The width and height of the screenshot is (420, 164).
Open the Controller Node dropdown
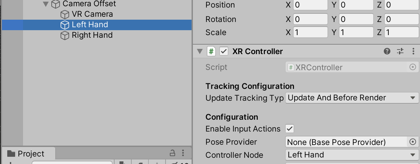pos(352,155)
